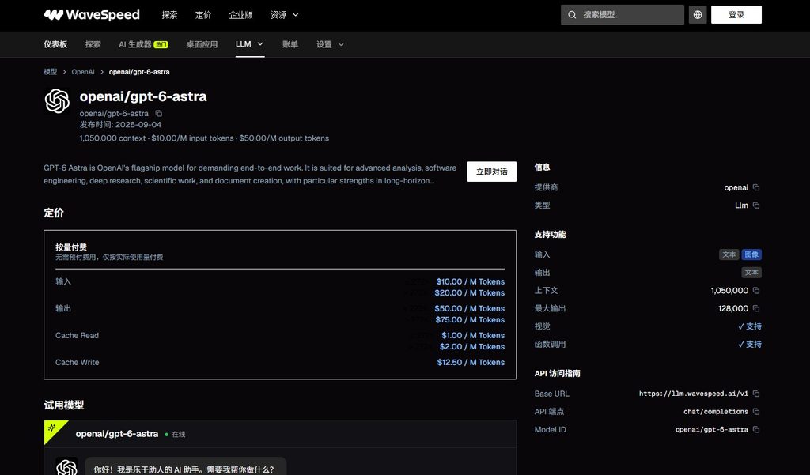Copy the type value Llm
Image resolution: width=810 pixels, height=475 pixels.
tap(756, 205)
